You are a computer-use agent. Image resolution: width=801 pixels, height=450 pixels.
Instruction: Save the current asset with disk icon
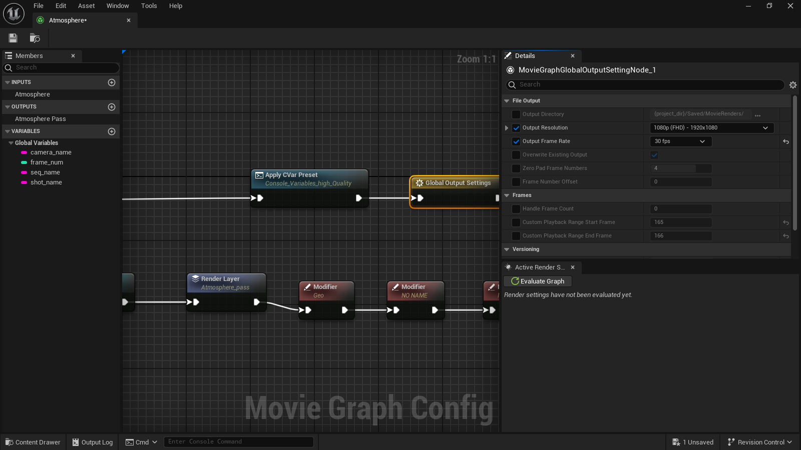[x=13, y=38]
